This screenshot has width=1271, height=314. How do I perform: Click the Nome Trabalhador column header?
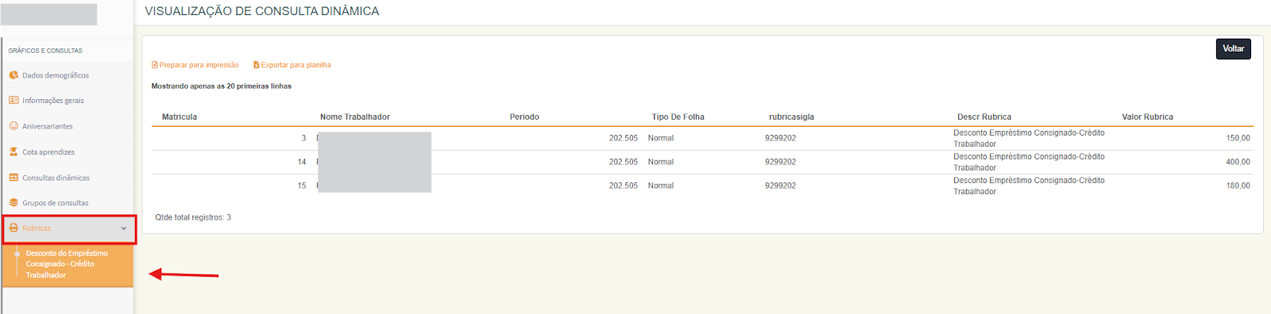pyautogui.click(x=355, y=117)
